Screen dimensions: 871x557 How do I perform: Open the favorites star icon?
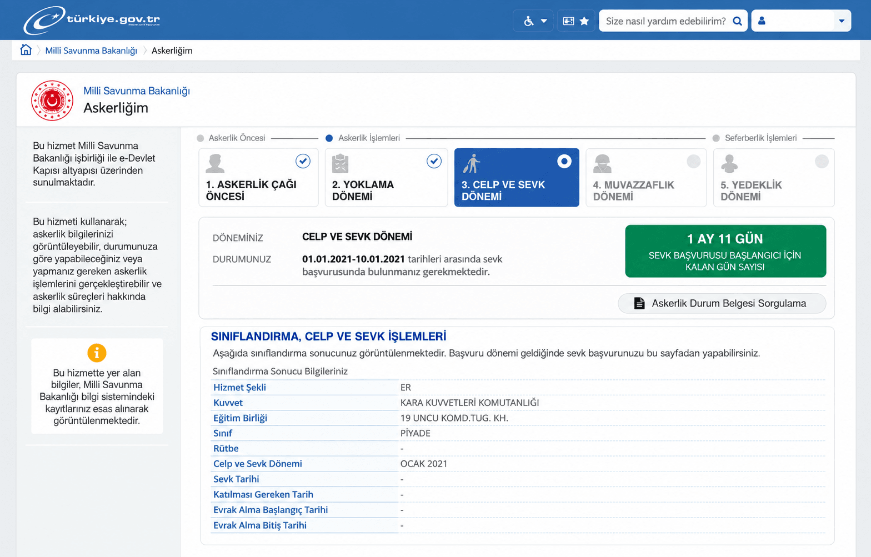coord(584,21)
